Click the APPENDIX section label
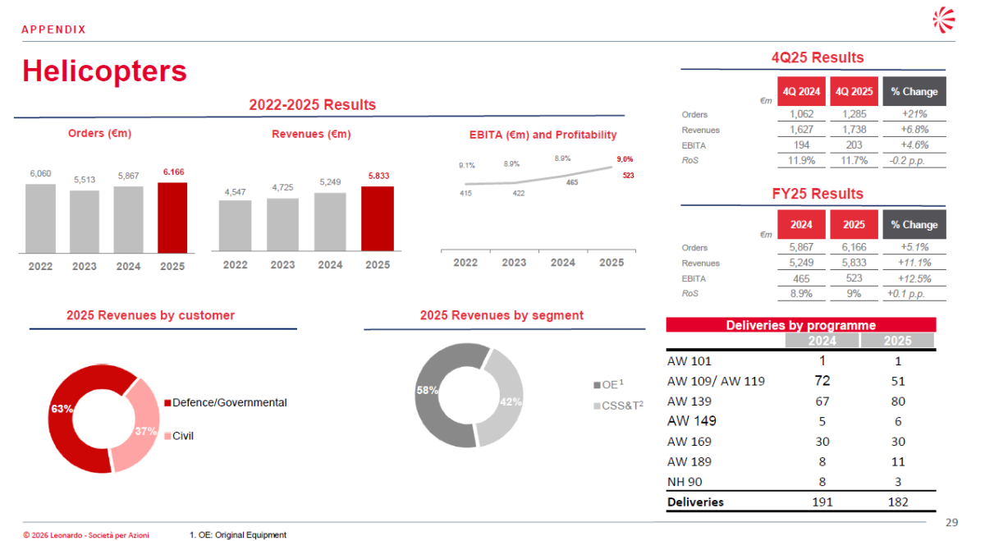 click(x=53, y=30)
